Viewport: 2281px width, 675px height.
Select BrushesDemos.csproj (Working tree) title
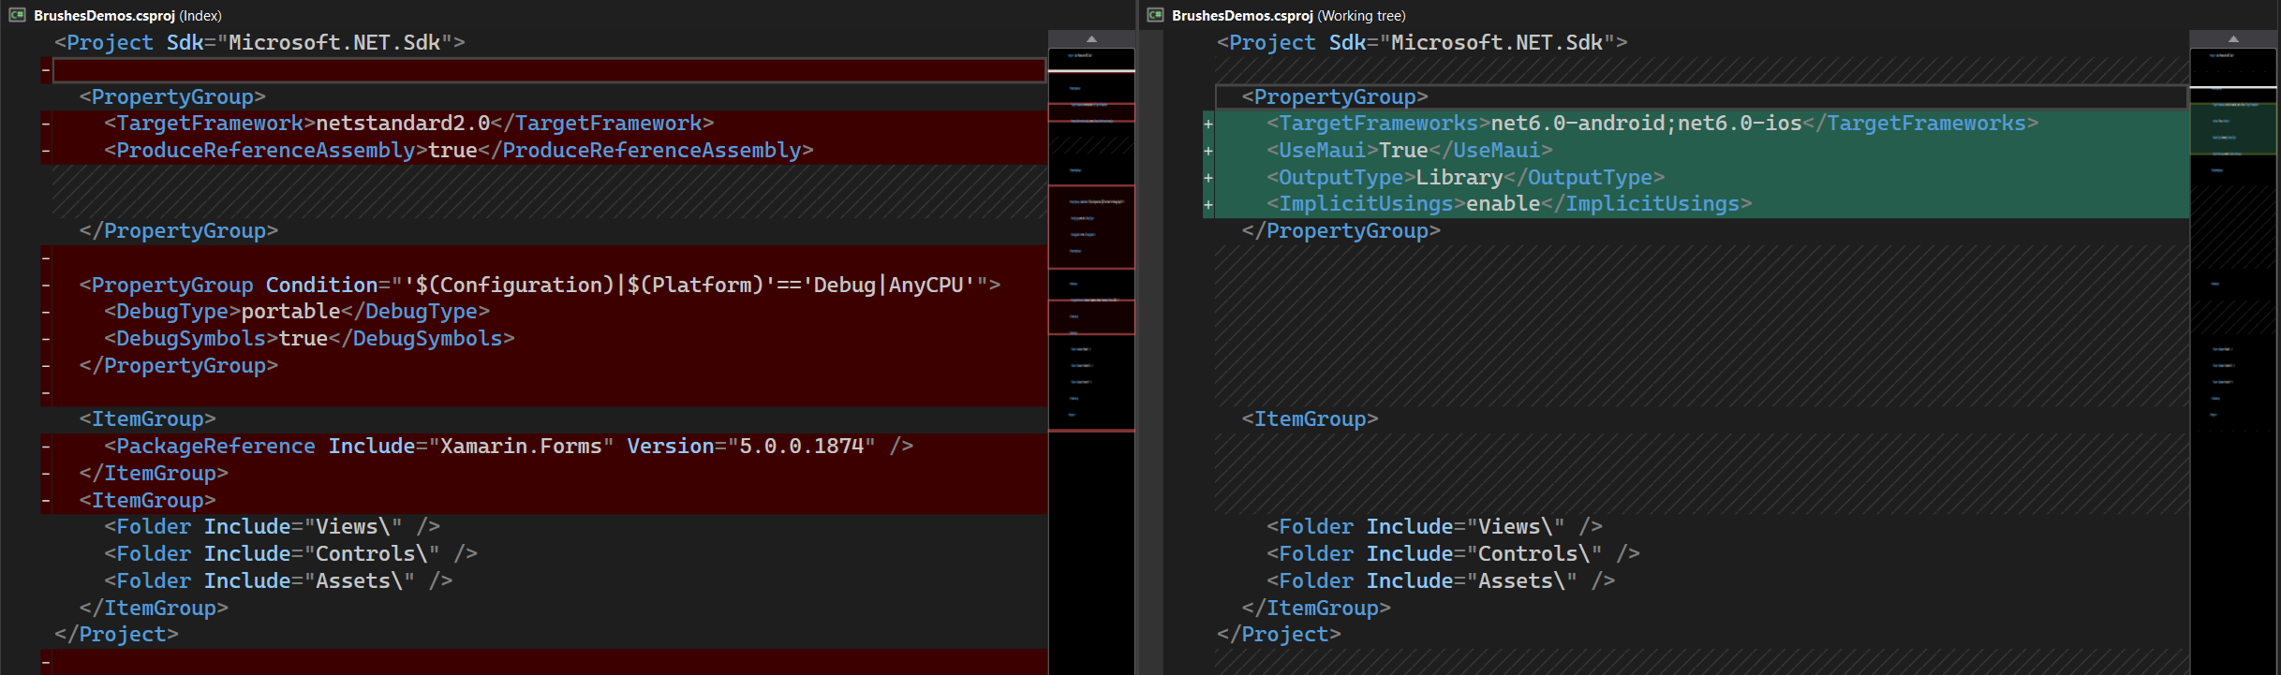1289,15
